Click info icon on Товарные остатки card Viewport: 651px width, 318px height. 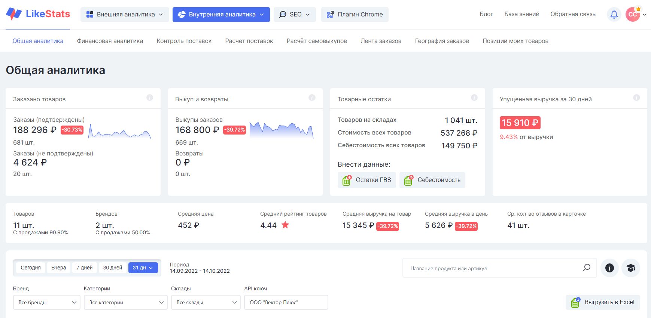[474, 98]
